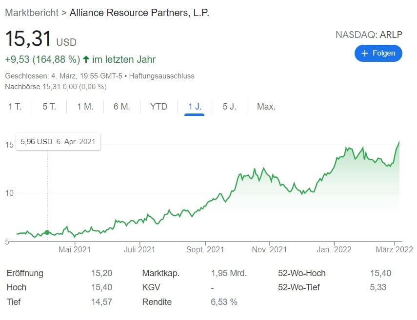417x320 pixels.
Task: Select the 1 J. time range tab
Action: point(195,107)
